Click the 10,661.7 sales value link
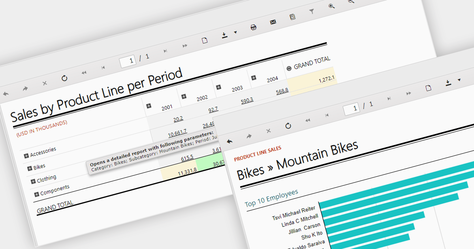The image size is (474, 249). tap(177, 132)
